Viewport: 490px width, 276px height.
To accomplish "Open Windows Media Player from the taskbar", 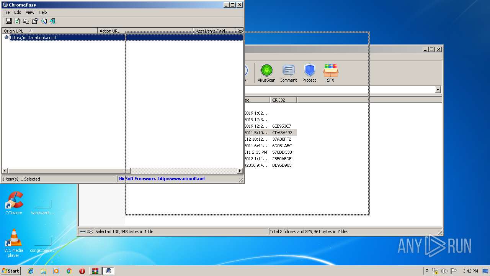I will (56, 271).
